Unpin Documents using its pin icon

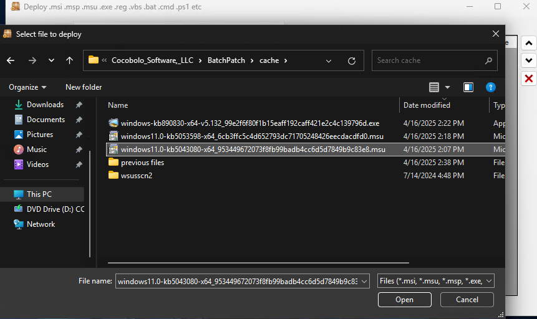[79, 120]
